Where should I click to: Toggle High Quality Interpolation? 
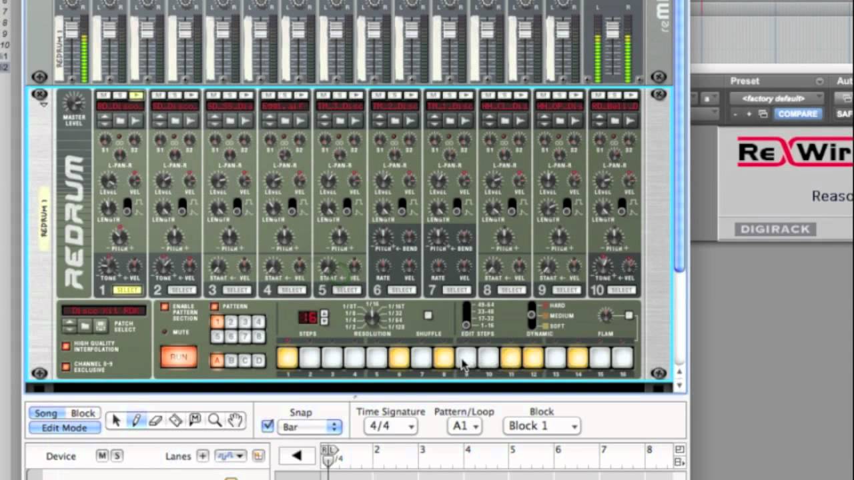[66, 347]
